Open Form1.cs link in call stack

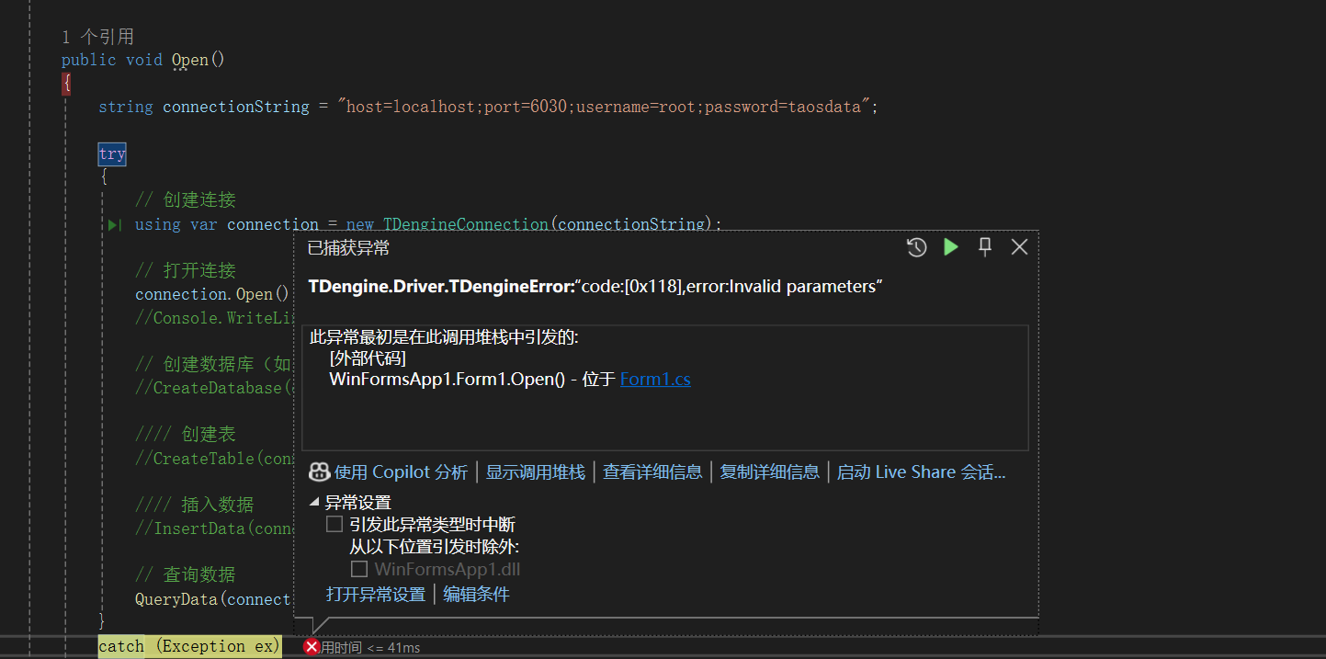pyautogui.click(x=655, y=379)
